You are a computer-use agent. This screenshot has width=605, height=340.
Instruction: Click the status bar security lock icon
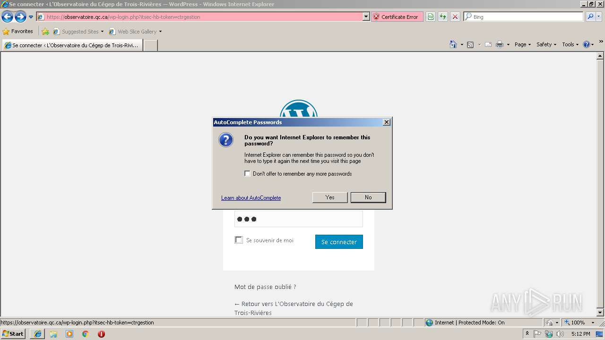coord(550,323)
